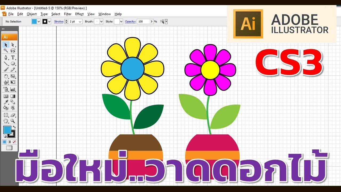This screenshot has height=192, width=341.
Task: Open the Select menu
Action: point(56,14)
